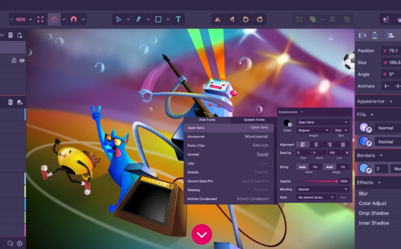Toggle the layer visibility eye icon
401x249 pixels.
point(21,60)
